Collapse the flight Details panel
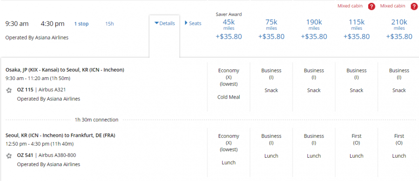The width and height of the screenshot is (419, 181). (x=165, y=23)
